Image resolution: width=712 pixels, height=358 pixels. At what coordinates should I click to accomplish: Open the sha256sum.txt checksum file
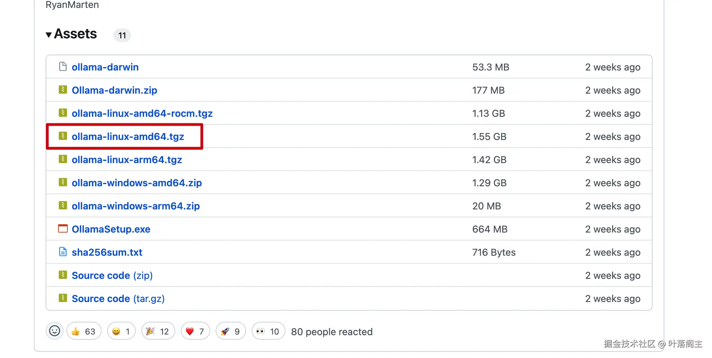107,252
